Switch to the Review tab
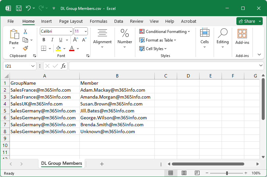Screen dimensions: 267x177 click(x=137, y=21)
